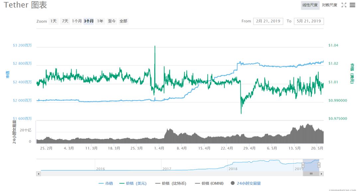The image size is (359, 191).
Task: Click the 20十亿 volume axis label
Action: [x=25, y=130]
